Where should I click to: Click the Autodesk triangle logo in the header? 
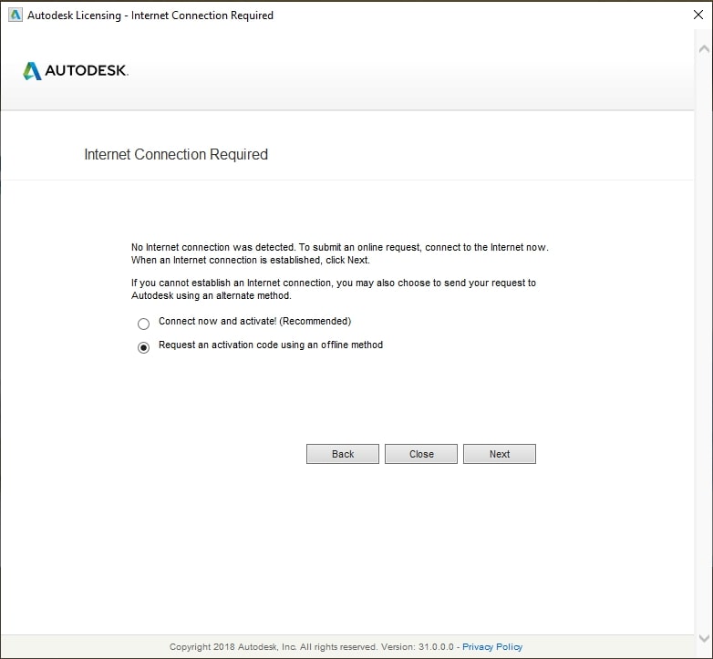point(32,71)
